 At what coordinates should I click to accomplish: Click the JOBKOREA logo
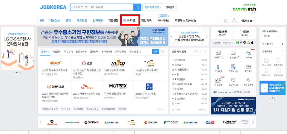click(x=53, y=7)
